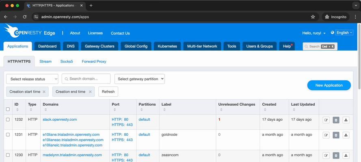
Task: Open the Tools tab
Action: (x=231, y=46)
